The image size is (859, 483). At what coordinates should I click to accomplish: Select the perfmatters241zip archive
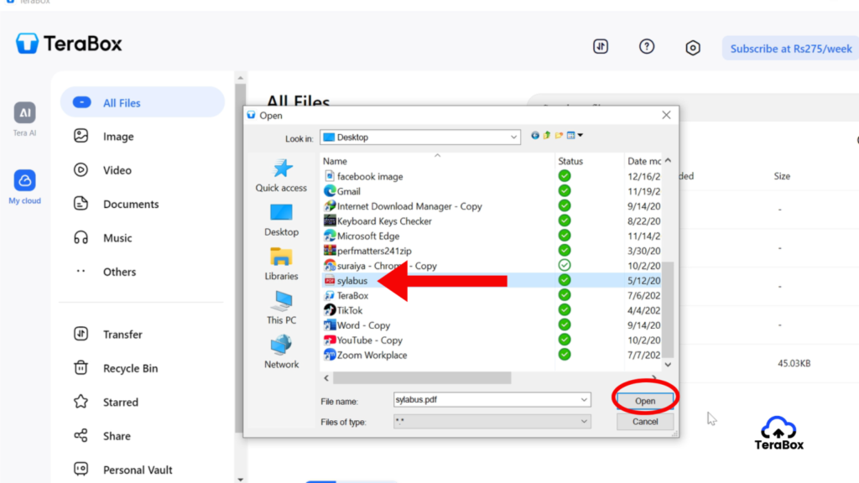click(x=367, y=251)
